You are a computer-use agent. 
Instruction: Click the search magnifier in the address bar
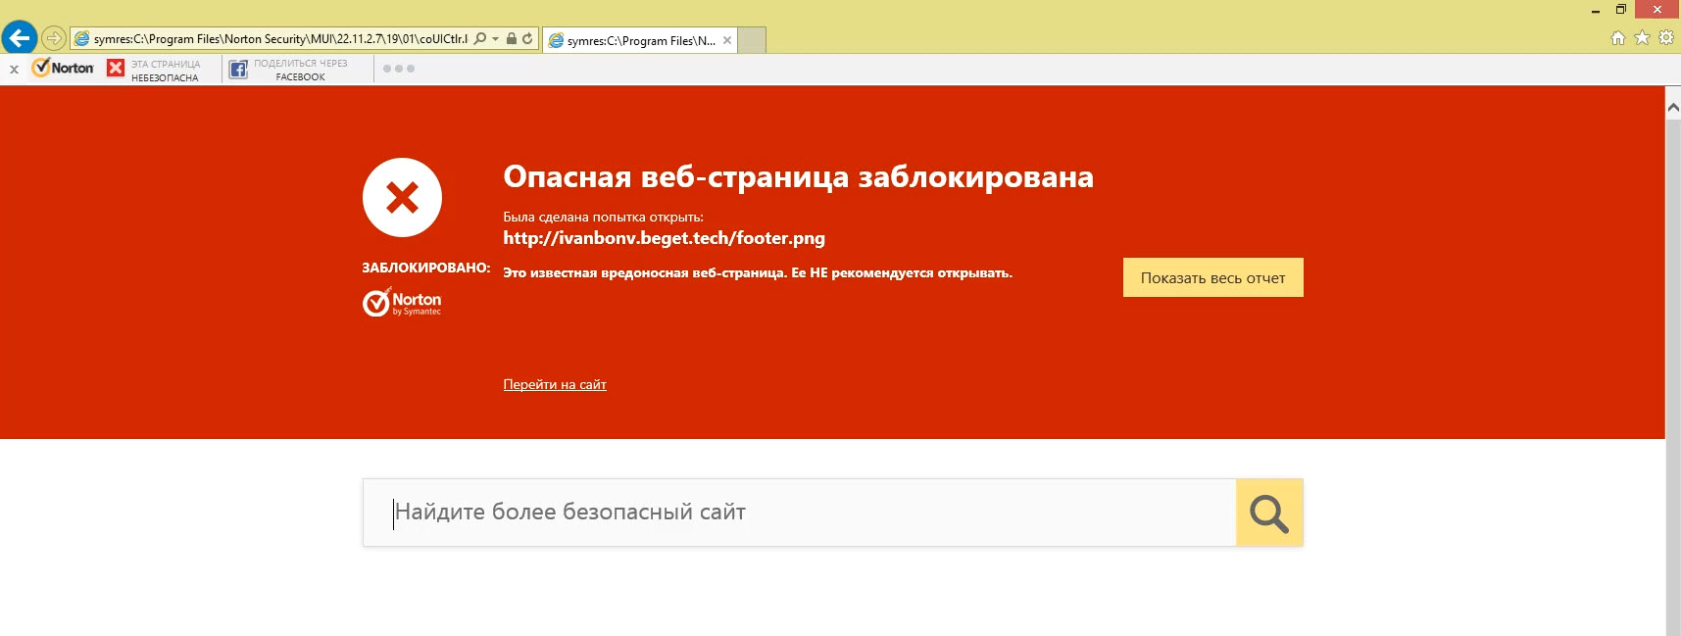(x=480, y=39)
